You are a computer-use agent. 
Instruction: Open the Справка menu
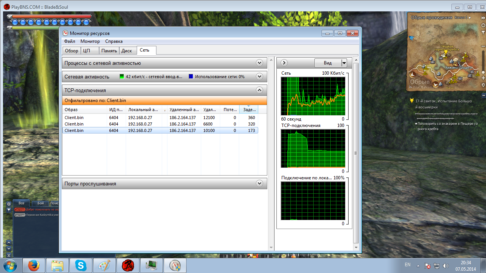point(114,41)
